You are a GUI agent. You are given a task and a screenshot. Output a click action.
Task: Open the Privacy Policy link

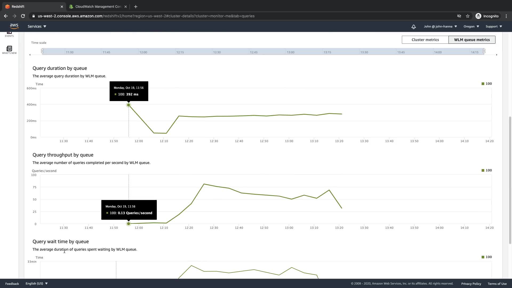coord(471,284)
